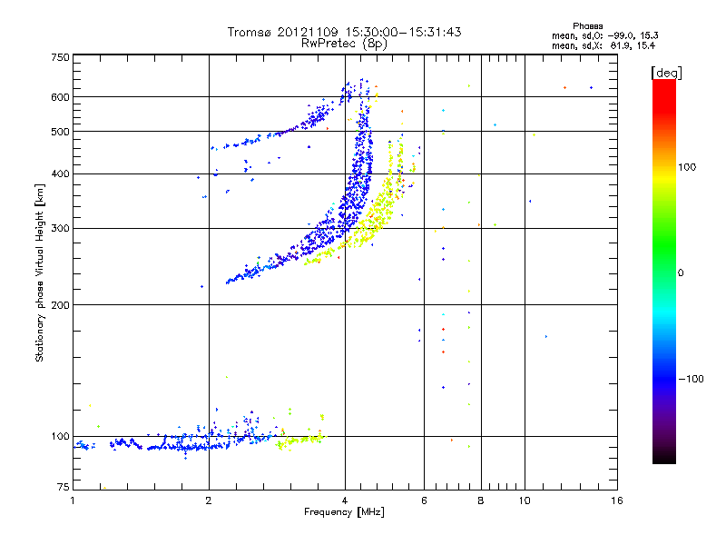Select the 'mean, sd,X: 81.9, 15.4' text
This screenshot has width=726, height=545.
point(603,46)
